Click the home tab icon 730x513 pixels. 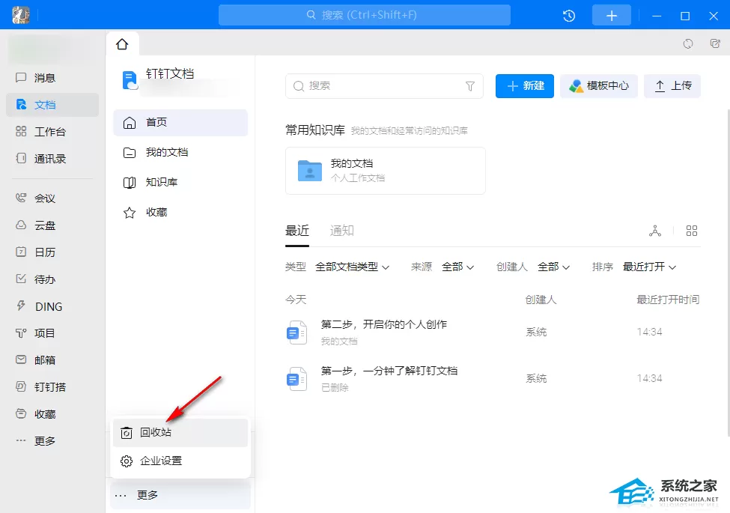pyautogui.click(x=122, y=44)
